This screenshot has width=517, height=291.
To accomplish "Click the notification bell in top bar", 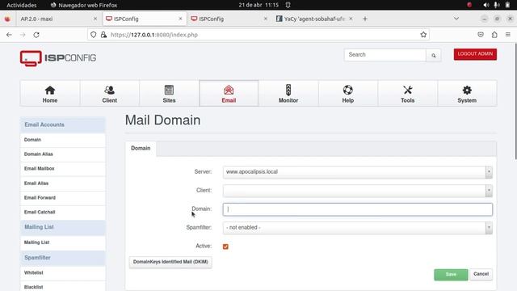I will (288, 5).
